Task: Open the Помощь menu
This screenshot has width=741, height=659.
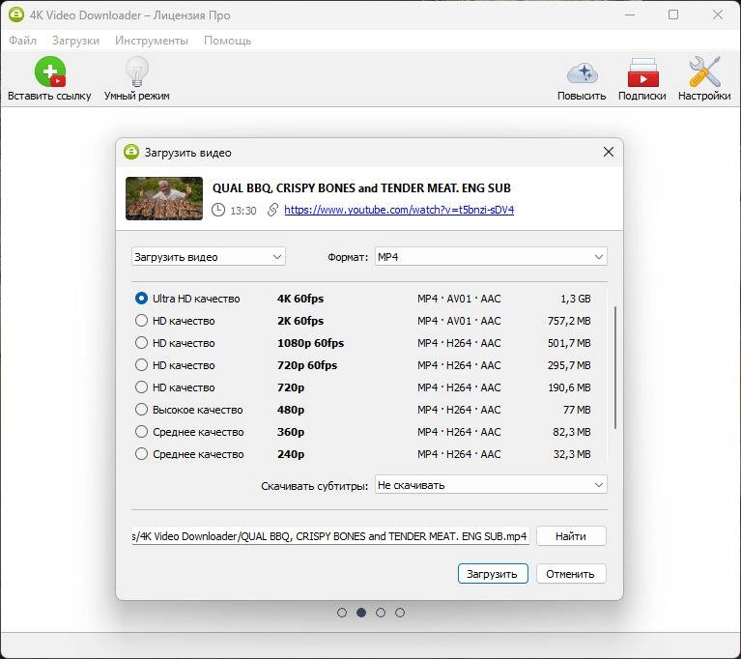Action: pyautogui.click(x=227, y=41)
